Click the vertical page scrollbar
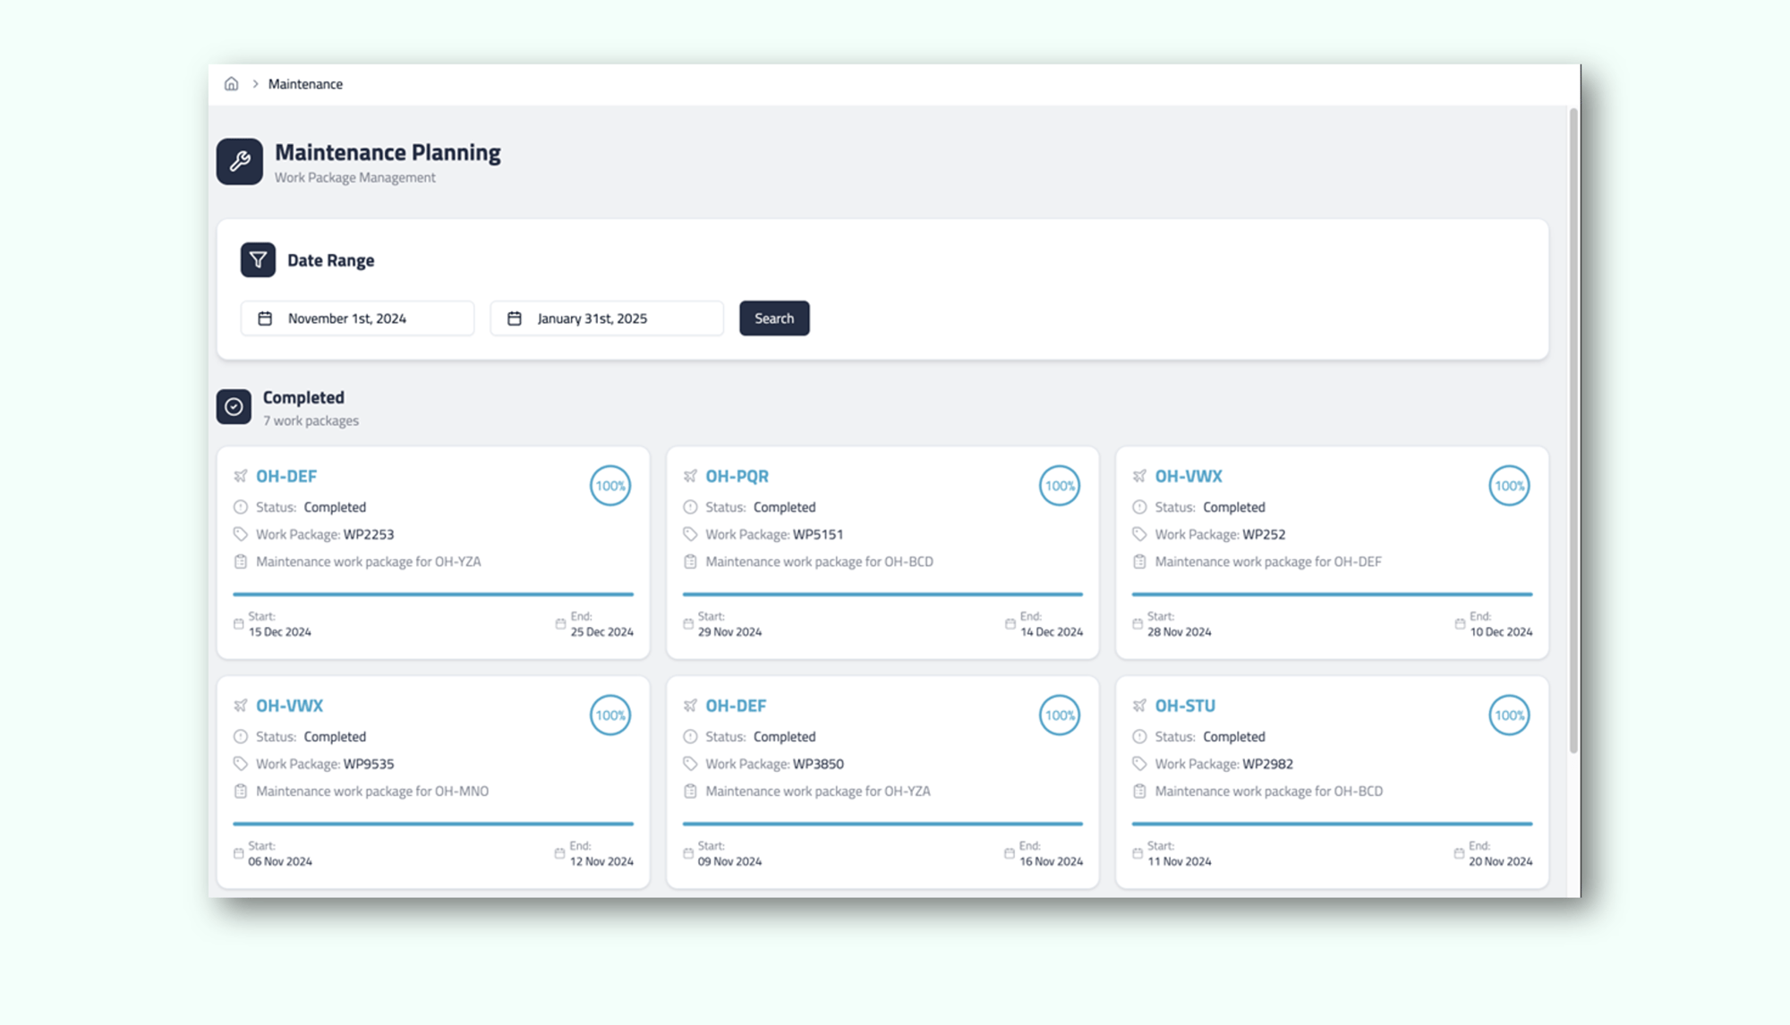1790x1025 pixels. coord(1573,429)
